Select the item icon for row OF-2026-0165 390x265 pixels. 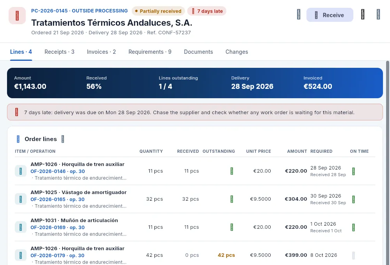(21, 199)
